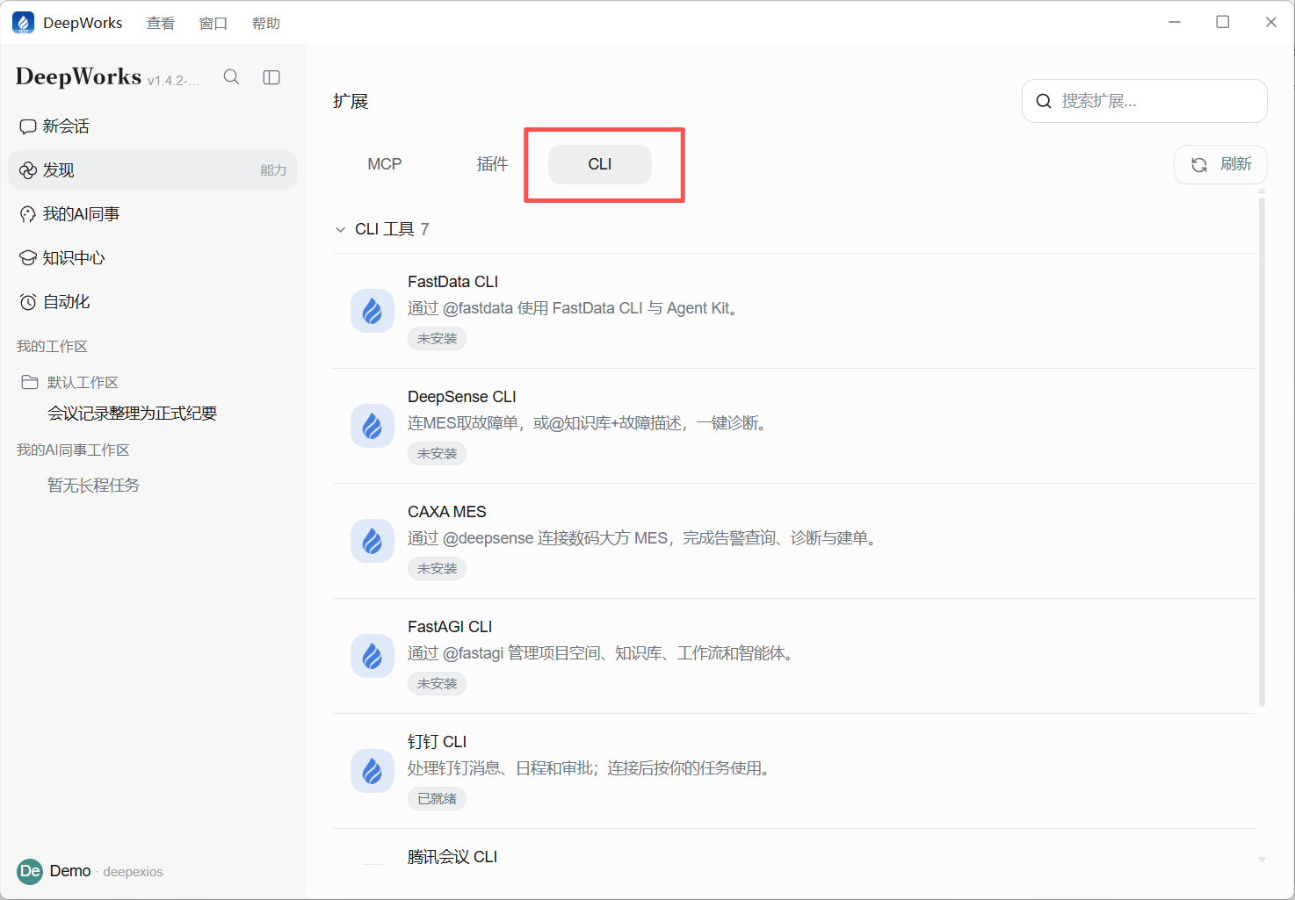The width and height of the screenshot is (1295, 900).
Task: Click the 发现 icon in the sidebar
Action: 28,170
